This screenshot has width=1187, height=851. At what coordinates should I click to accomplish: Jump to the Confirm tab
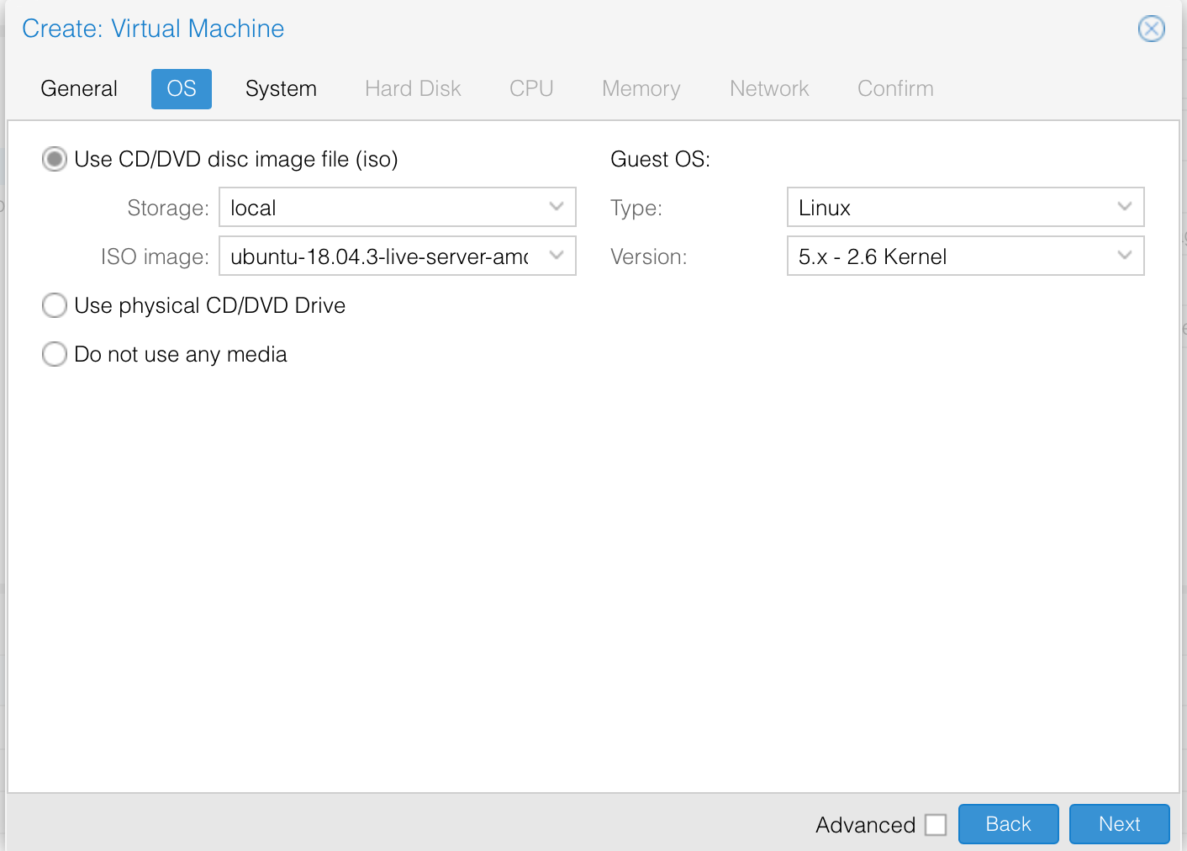click(894, 88)
